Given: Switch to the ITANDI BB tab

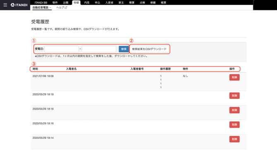Looking at the screenshot, I should [x=41, y=2].
